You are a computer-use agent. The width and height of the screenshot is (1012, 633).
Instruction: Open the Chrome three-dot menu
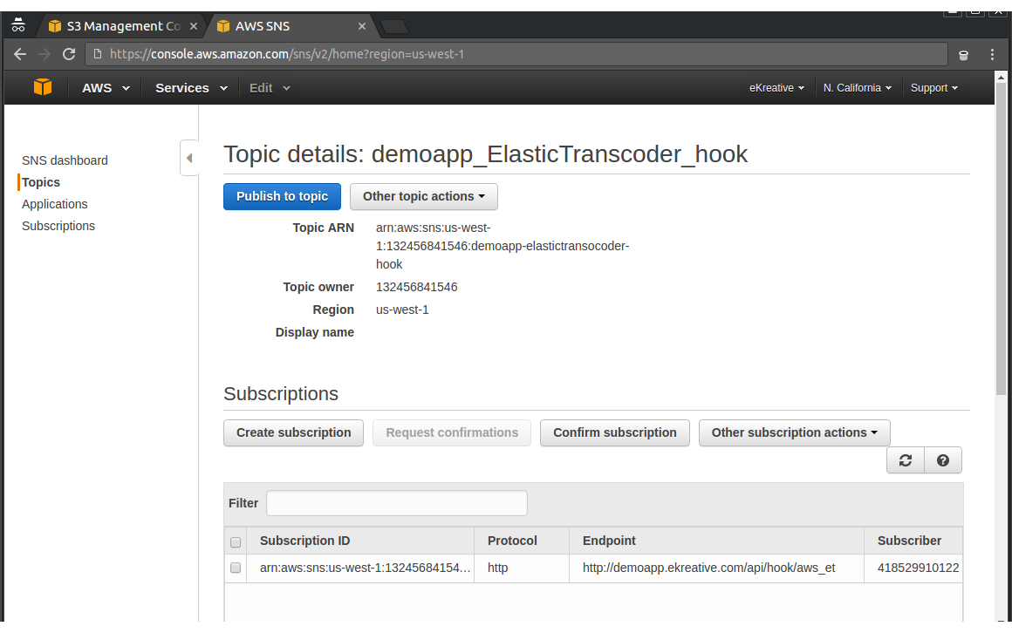pyautogui.click(x=992, y=54)
